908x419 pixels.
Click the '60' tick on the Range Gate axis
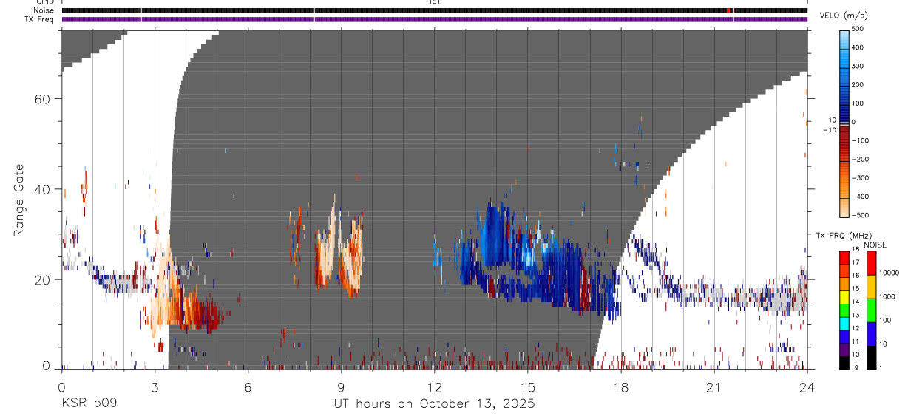pos(43,99)
